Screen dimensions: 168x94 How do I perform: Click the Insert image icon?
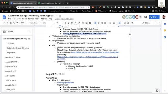tap(90, 23)
